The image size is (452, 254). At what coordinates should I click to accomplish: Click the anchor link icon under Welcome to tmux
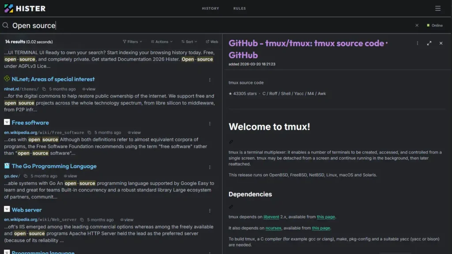(231, 142)
